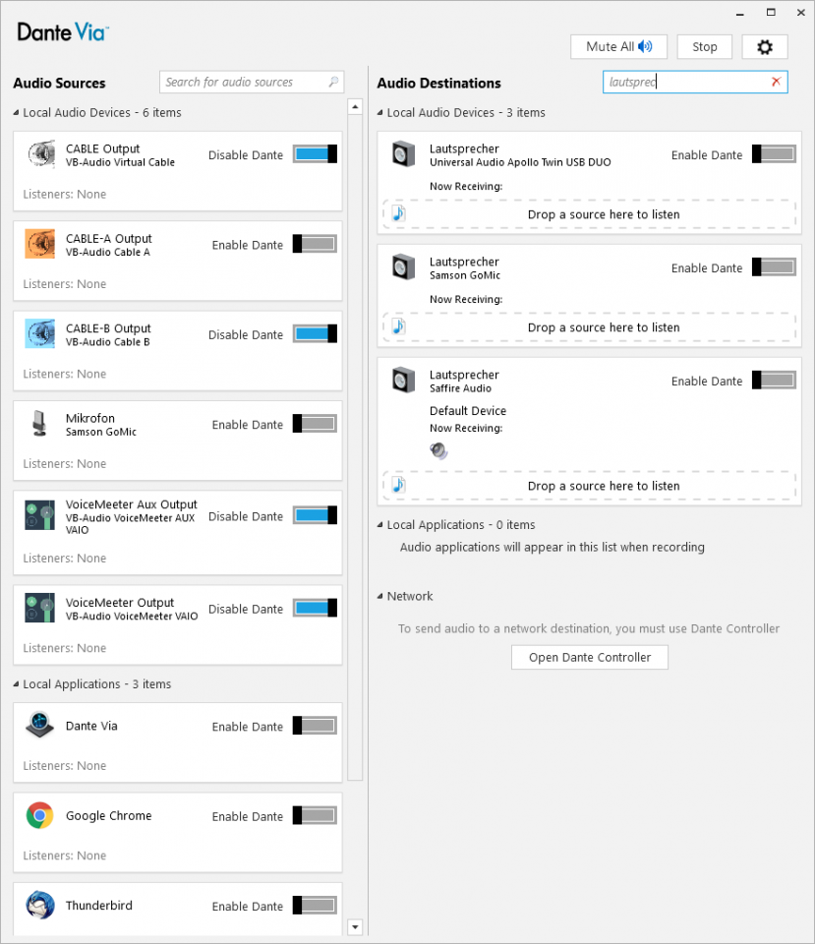
Task: Click the Samson GoMic Lautsprecher speaker icon
Action: pos(403,267)
